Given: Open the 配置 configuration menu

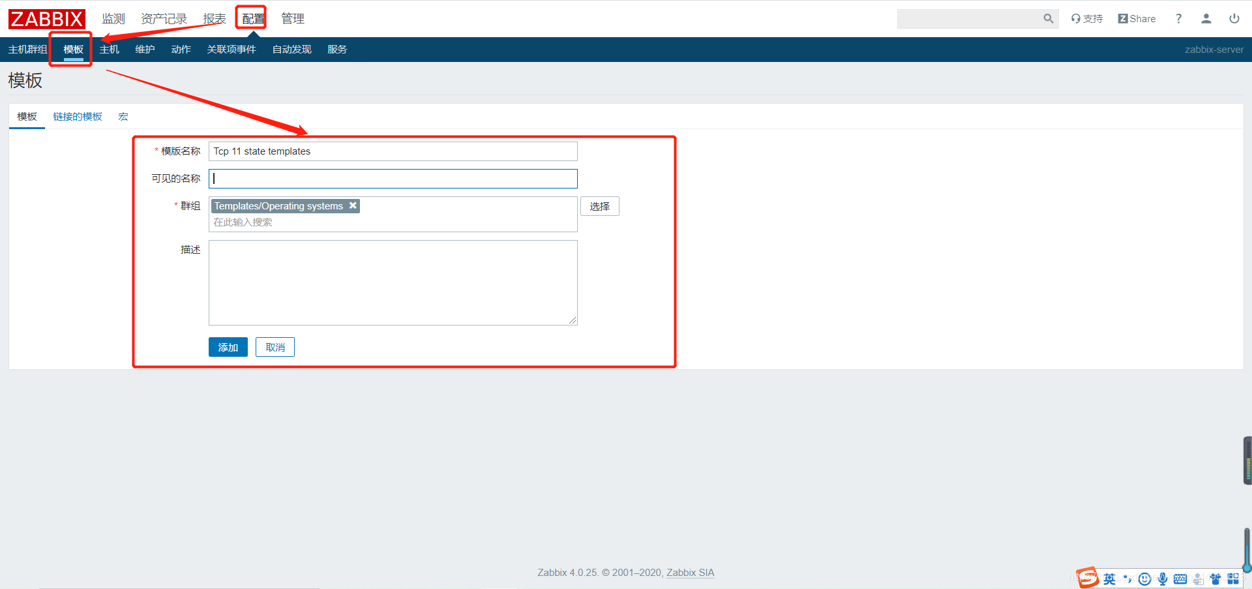Looking at the screenshot, I should [253, 19].
